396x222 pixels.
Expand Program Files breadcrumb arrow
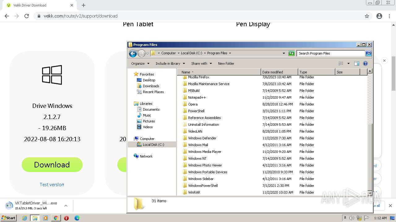pyautogui.click(x=230, y=53)
